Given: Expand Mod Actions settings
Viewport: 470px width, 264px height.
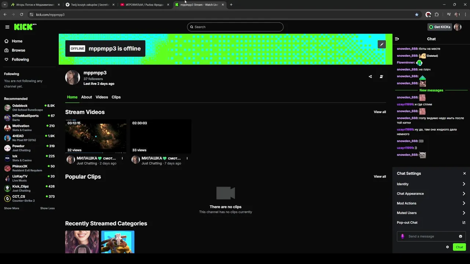Looking at the screenshot, I should (431, 203).
